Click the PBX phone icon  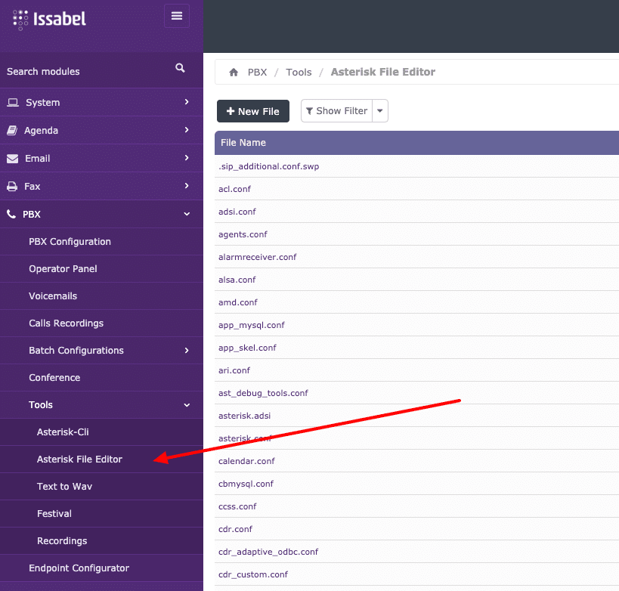(x=11, y=215)
